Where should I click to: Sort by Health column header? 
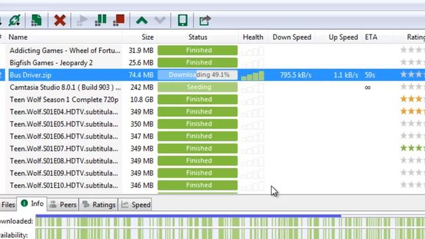click(x=253, y=37)
